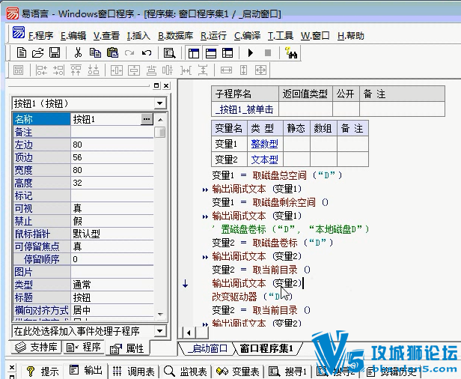Switch to the 程序 tab

[84, 348]
